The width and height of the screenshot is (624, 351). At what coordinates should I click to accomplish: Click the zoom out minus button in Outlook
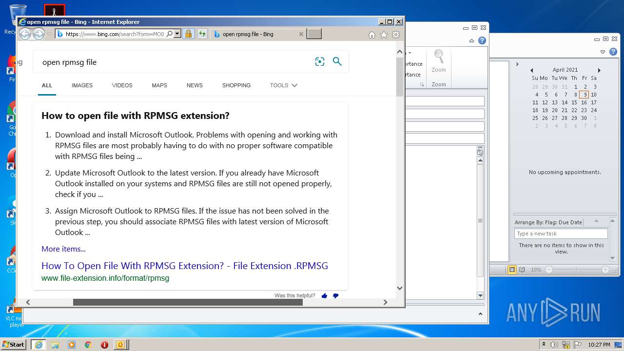[x=549, y=270]
